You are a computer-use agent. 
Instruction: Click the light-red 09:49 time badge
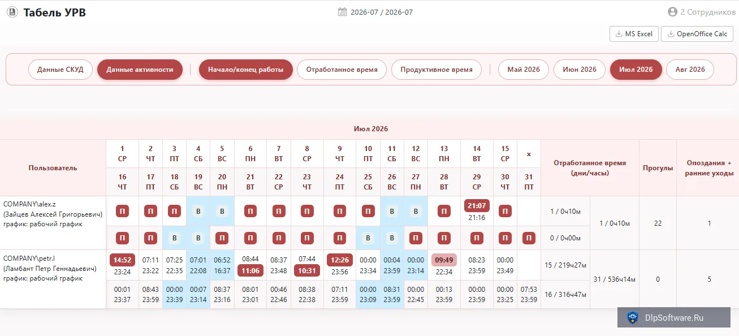coord(444,260)
